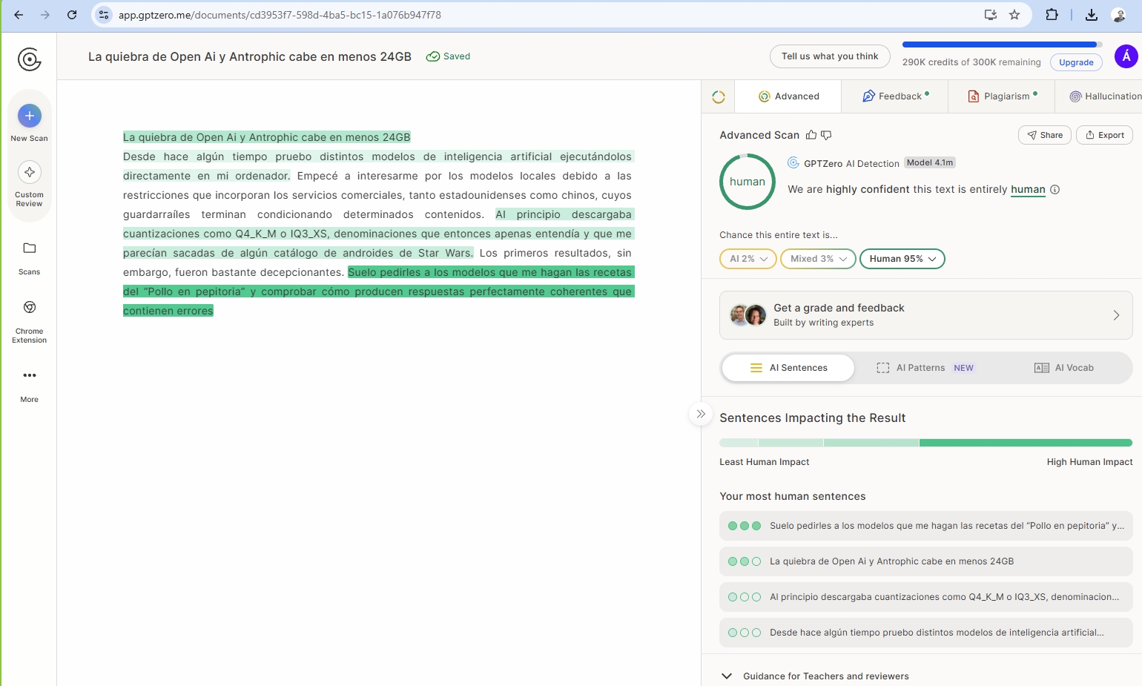
Task: Click the credits remaining progress bar
Action: point(1002,44)
